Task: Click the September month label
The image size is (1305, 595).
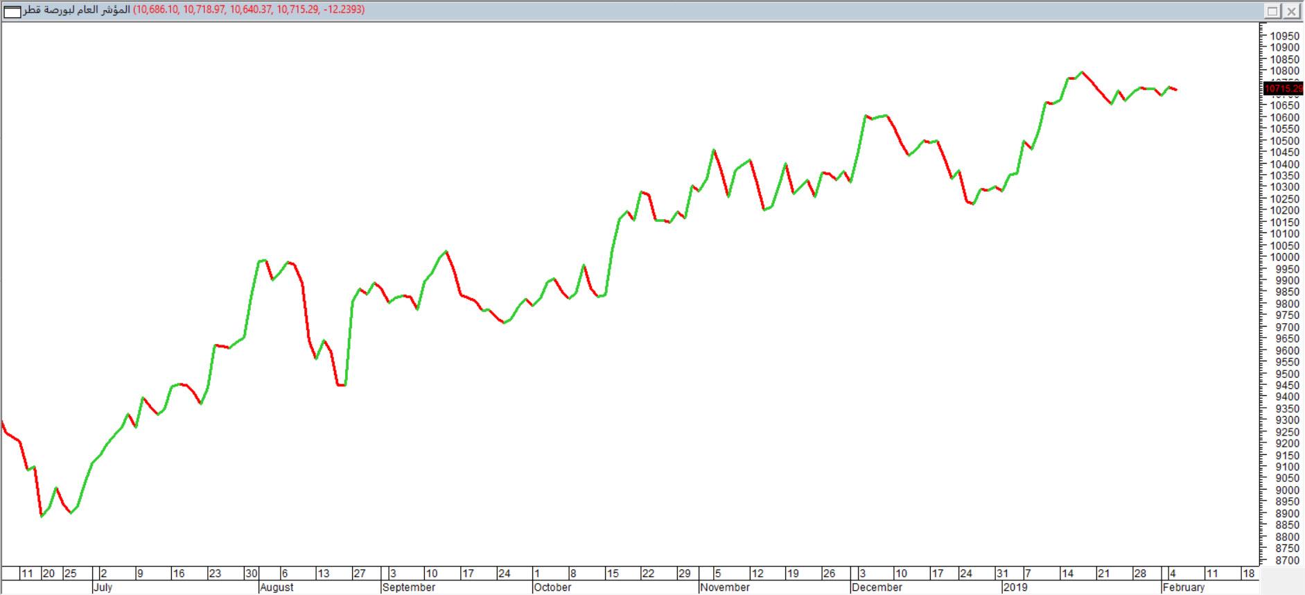Action: click(409, 587)
